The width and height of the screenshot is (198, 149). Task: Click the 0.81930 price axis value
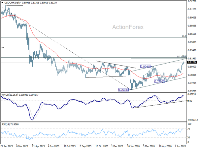coord(192,58)
